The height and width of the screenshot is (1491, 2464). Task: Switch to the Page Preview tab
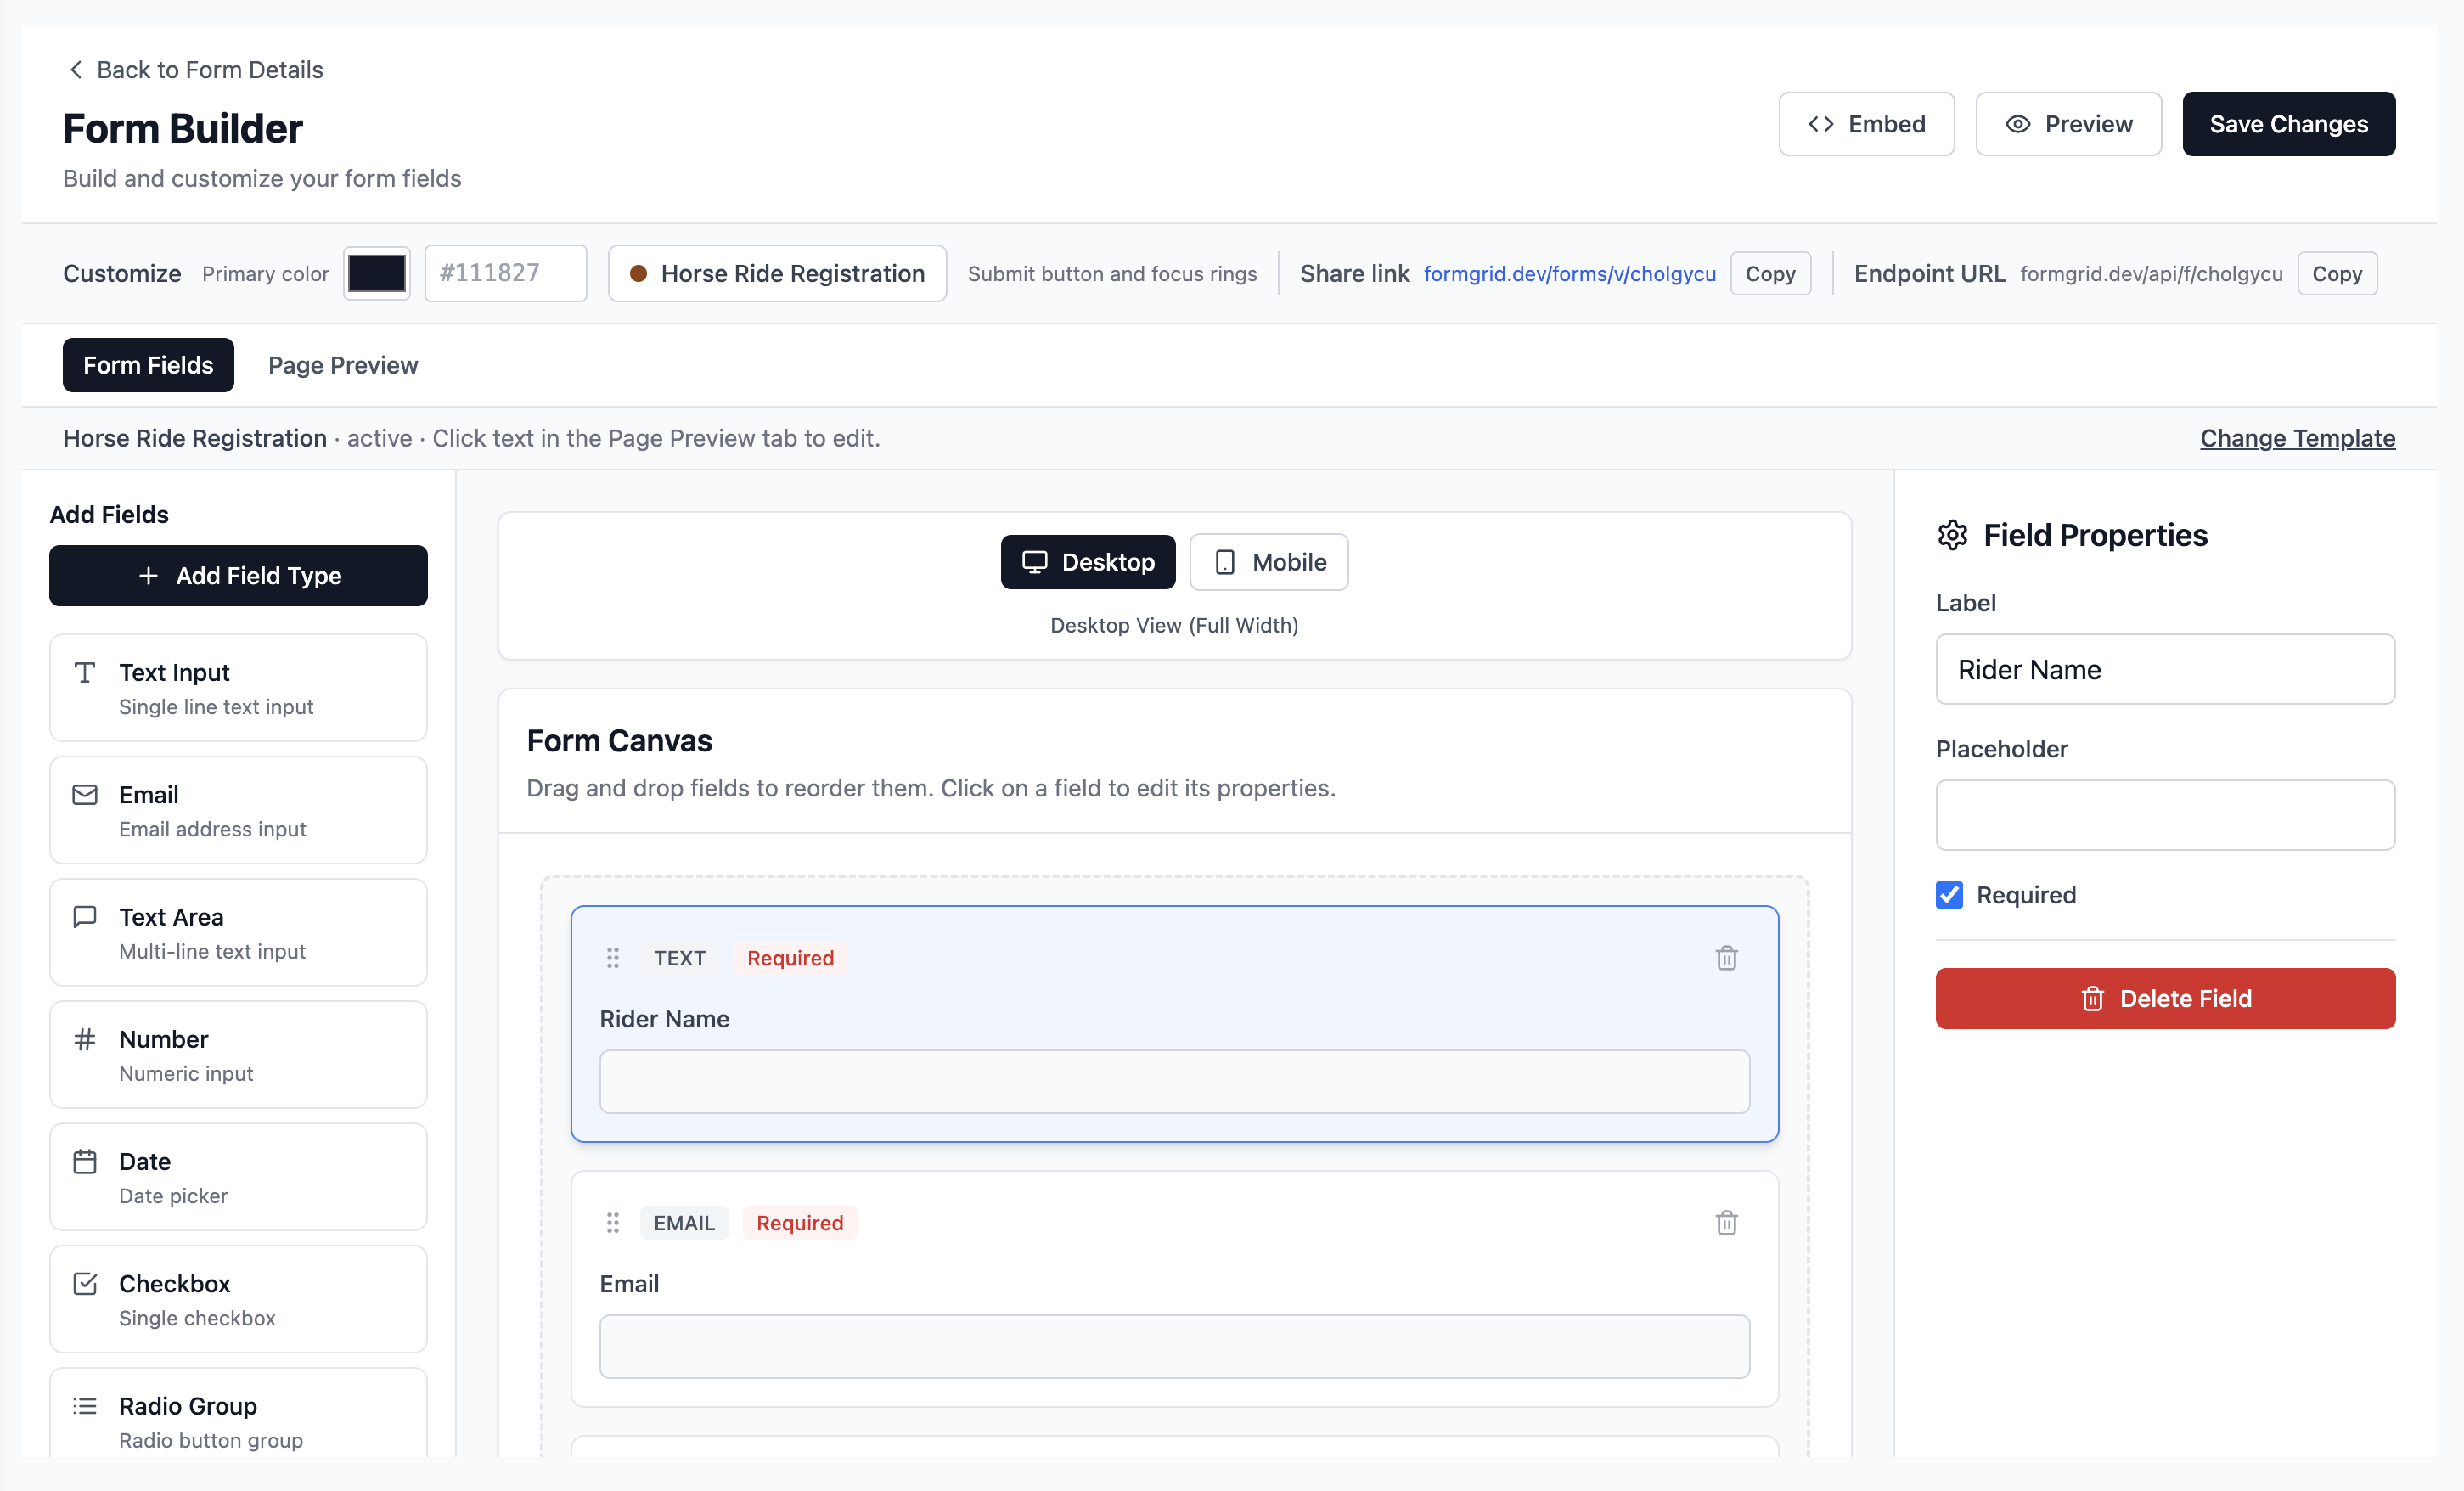pos(342,365)
